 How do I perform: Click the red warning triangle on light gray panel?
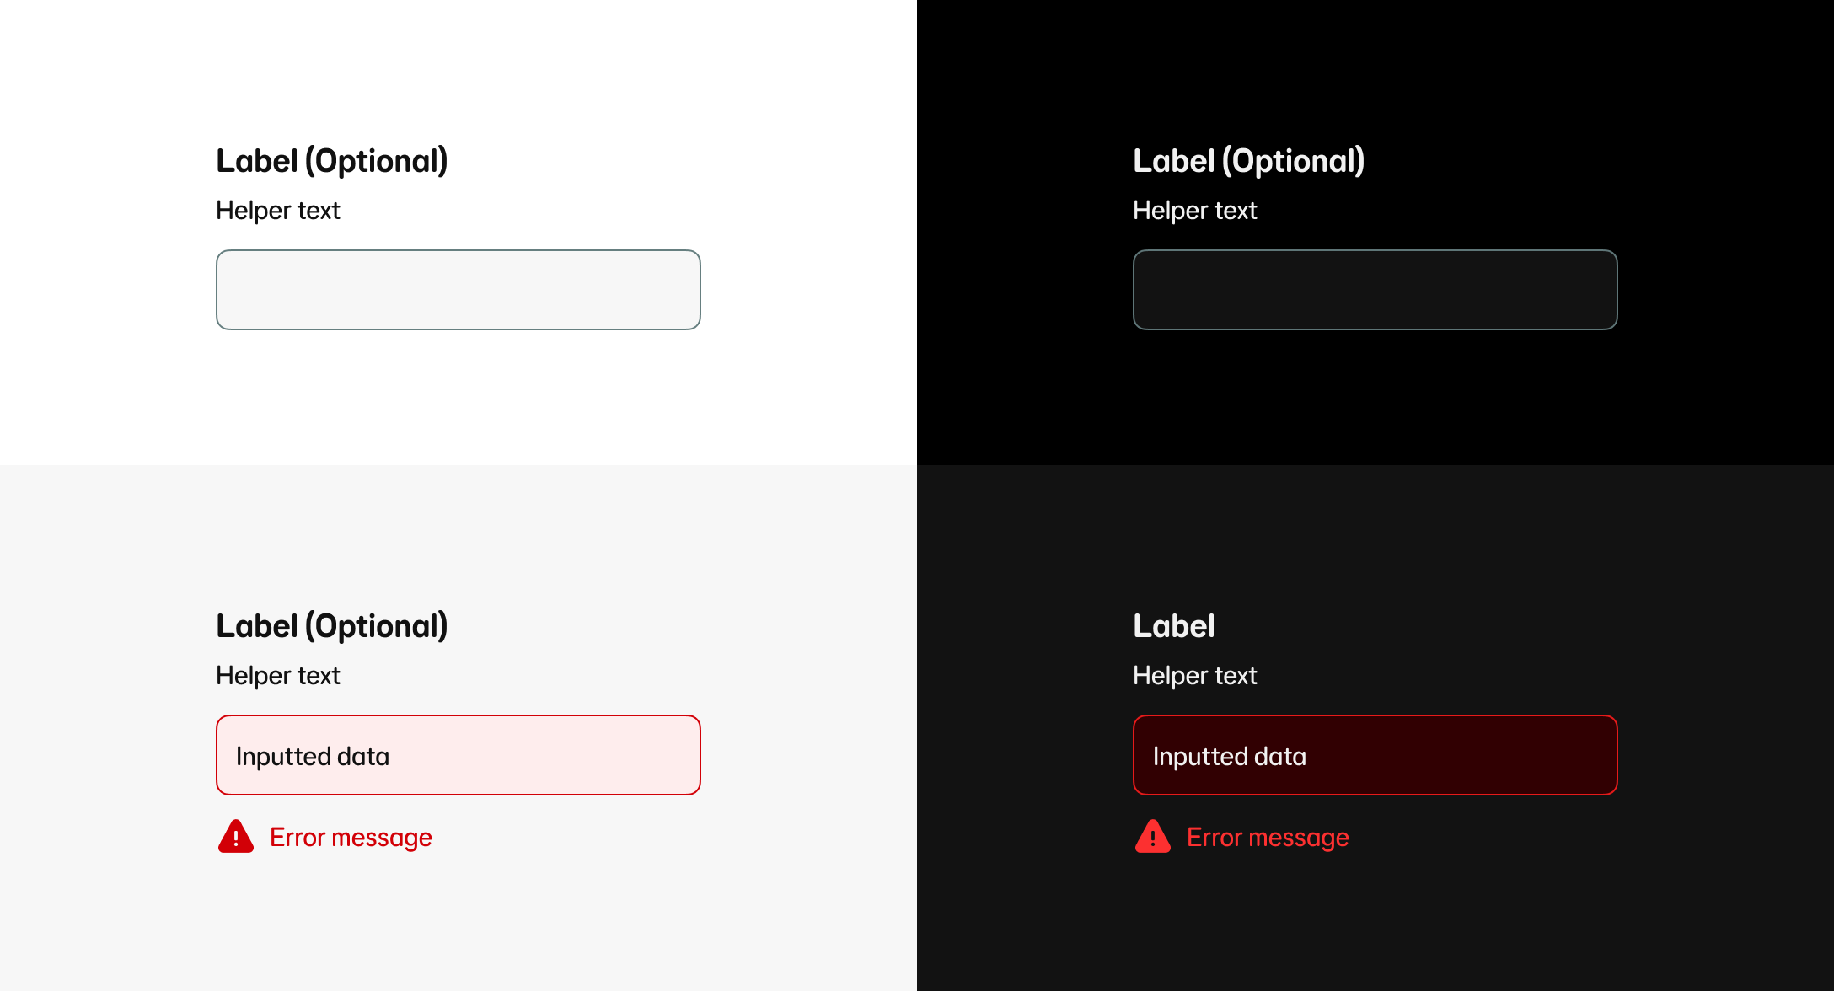coord(236,837)
